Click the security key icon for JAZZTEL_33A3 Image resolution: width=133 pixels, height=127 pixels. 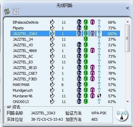click(x=99, y=33)
